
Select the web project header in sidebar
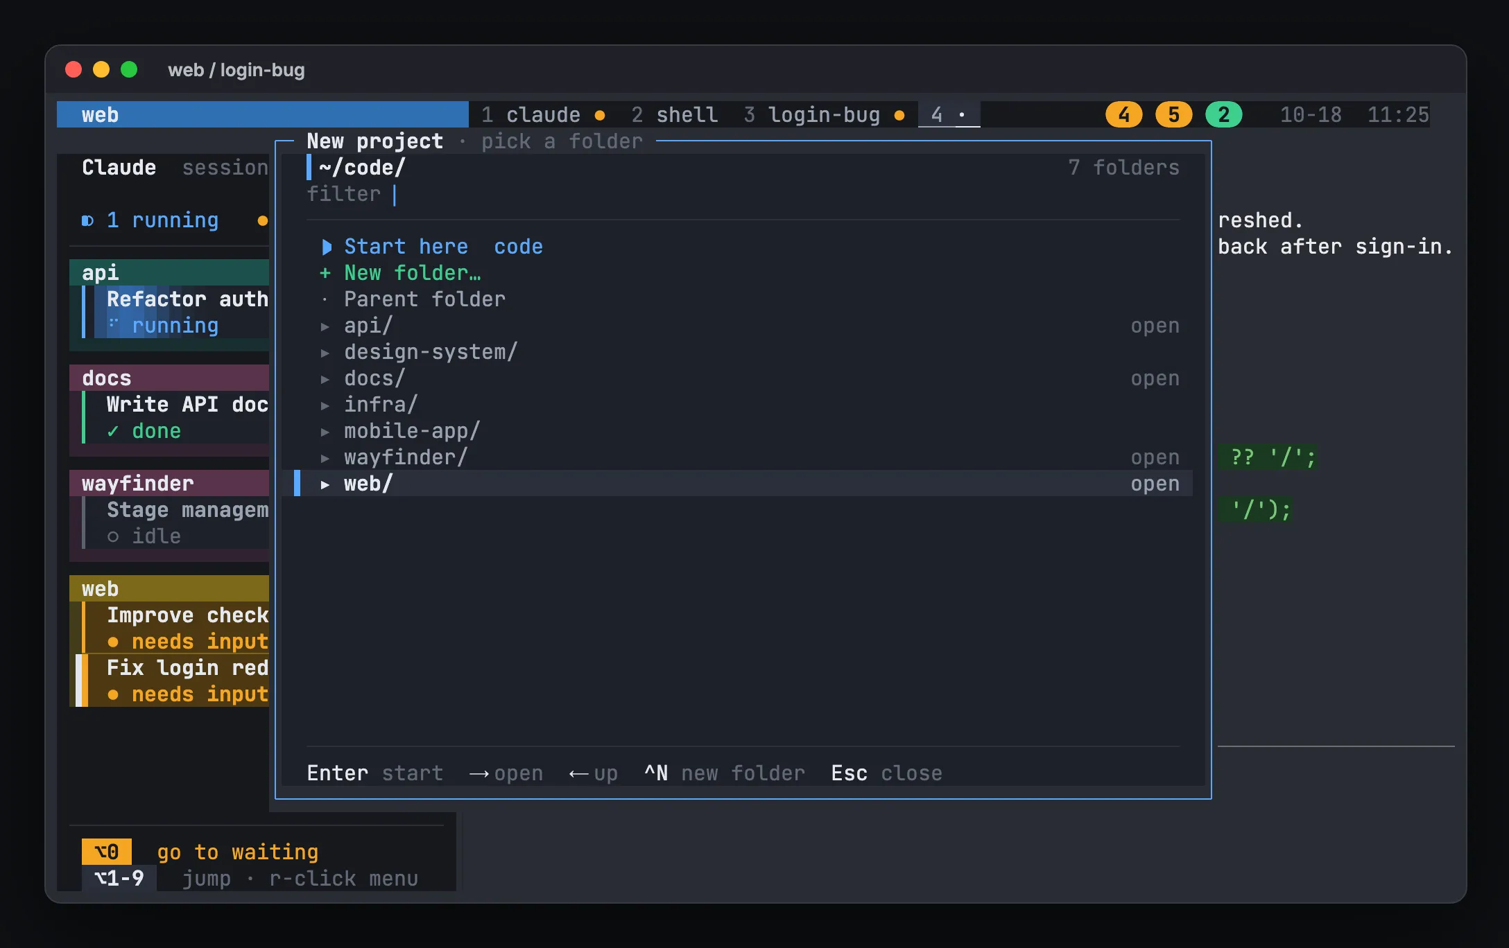point(169,588)
